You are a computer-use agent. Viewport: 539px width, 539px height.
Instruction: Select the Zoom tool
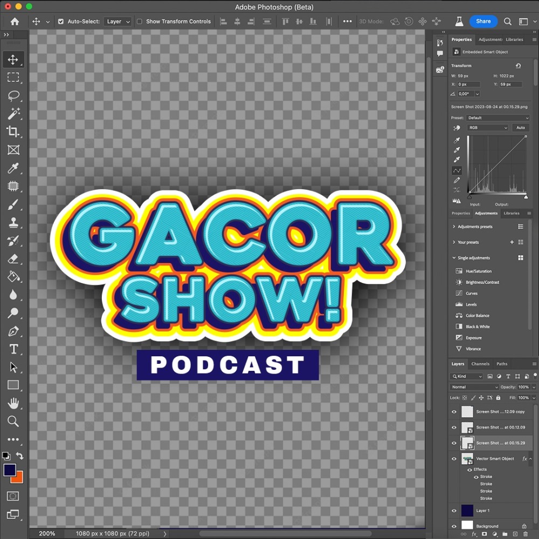[x=13, y=421]
